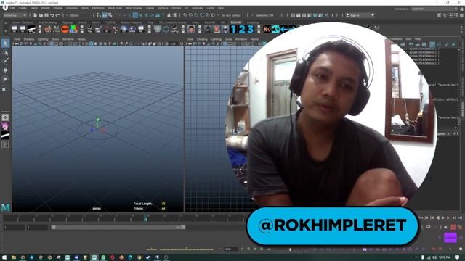The height and width of the screenshot is (261, 465).
Task: Go to end of playback range
Action: [x=460, y=217]
